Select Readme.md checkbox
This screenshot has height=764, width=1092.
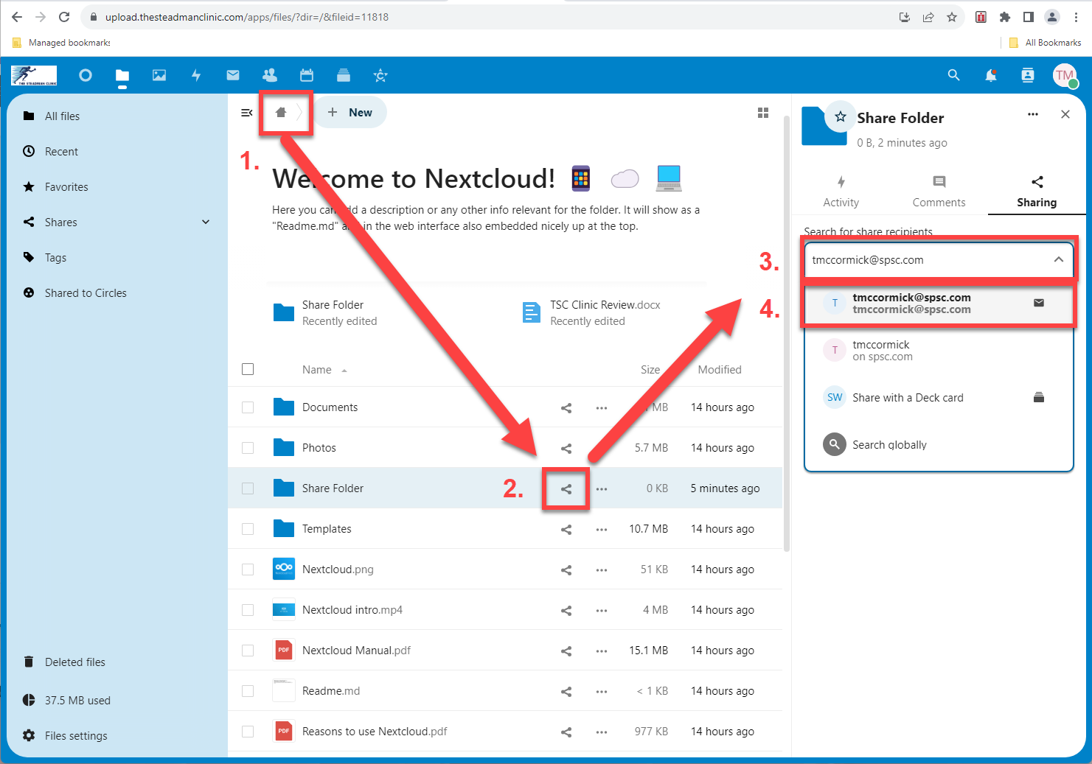pyautogui.click(x=248, y=691)
